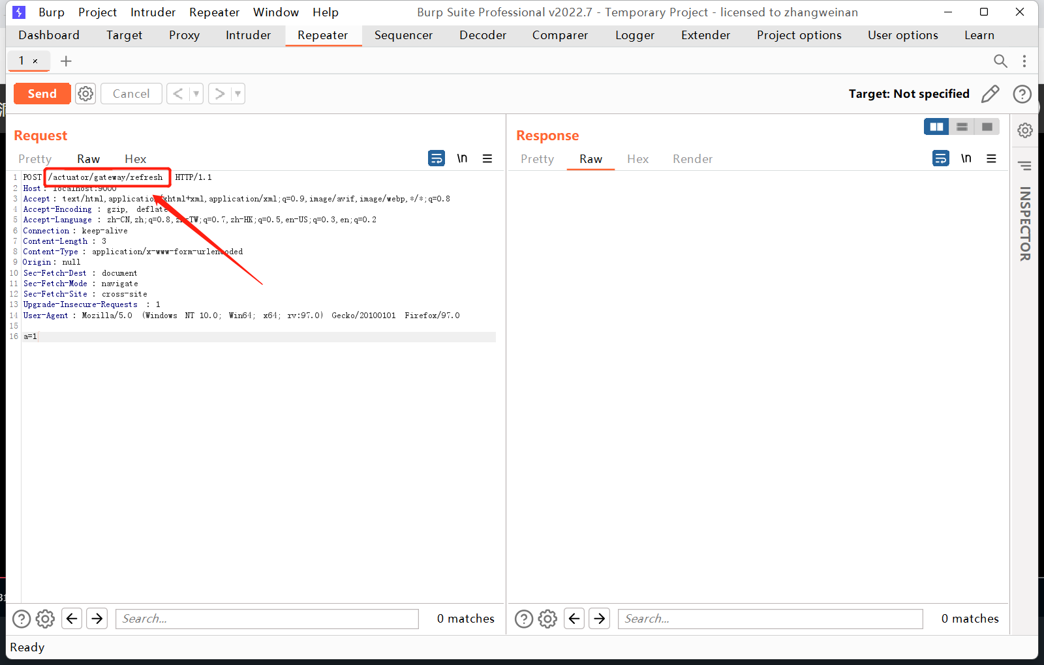The height and width of the screenshot is (665, 1044).
Task: Switch Response view to Hex
Action: (637, 159)
